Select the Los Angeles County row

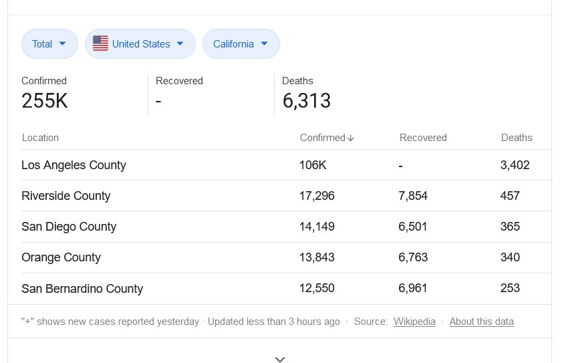coord(286,165)
